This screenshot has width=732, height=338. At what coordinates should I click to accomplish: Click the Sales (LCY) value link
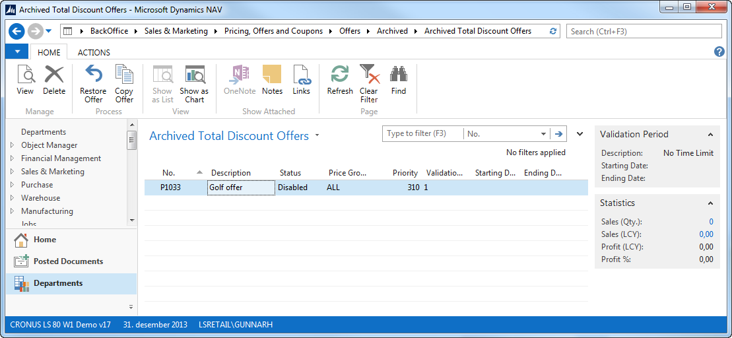706,234
